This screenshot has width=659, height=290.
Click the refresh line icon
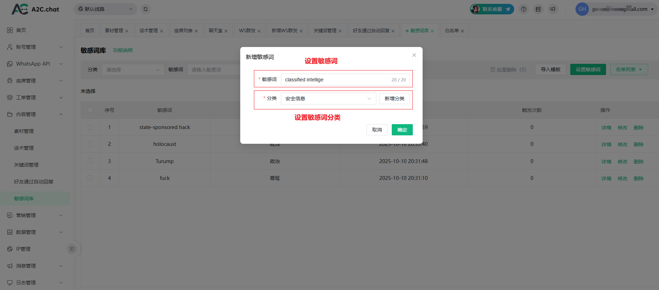[146, 9]
